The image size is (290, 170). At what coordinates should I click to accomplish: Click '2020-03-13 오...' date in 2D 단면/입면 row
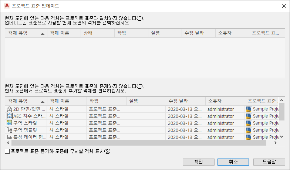tap(185, 109)
